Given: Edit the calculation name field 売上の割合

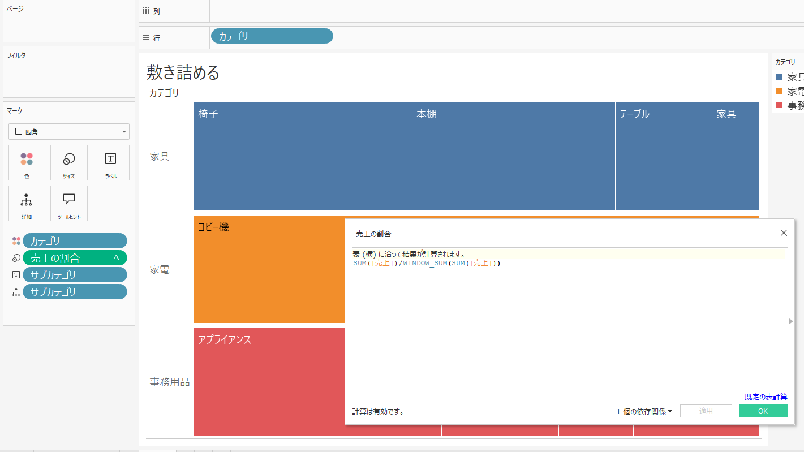Looking at the screenshot, I should [x=409, y=233].
